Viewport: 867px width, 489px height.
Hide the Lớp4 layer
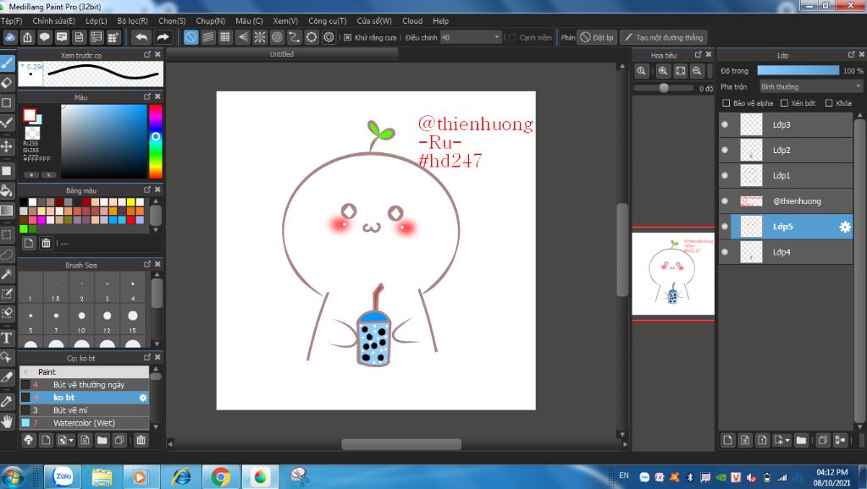725,252
